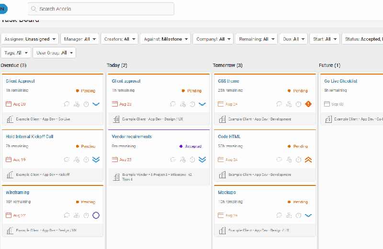383x249 pixels.
Task: Click timer icon on Code HTML card
Action: 298,160
